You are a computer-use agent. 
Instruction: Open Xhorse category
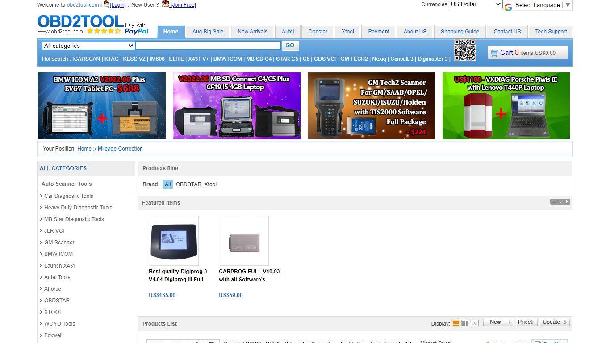point(53,289)
